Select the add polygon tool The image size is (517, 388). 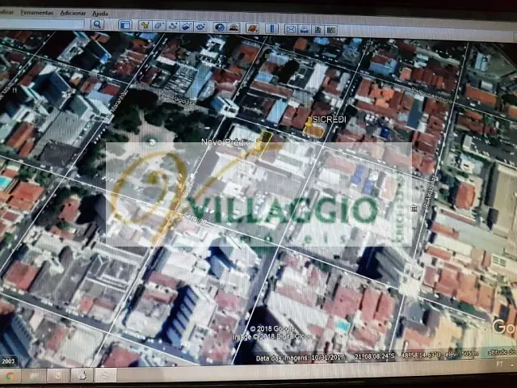[159, 26]
